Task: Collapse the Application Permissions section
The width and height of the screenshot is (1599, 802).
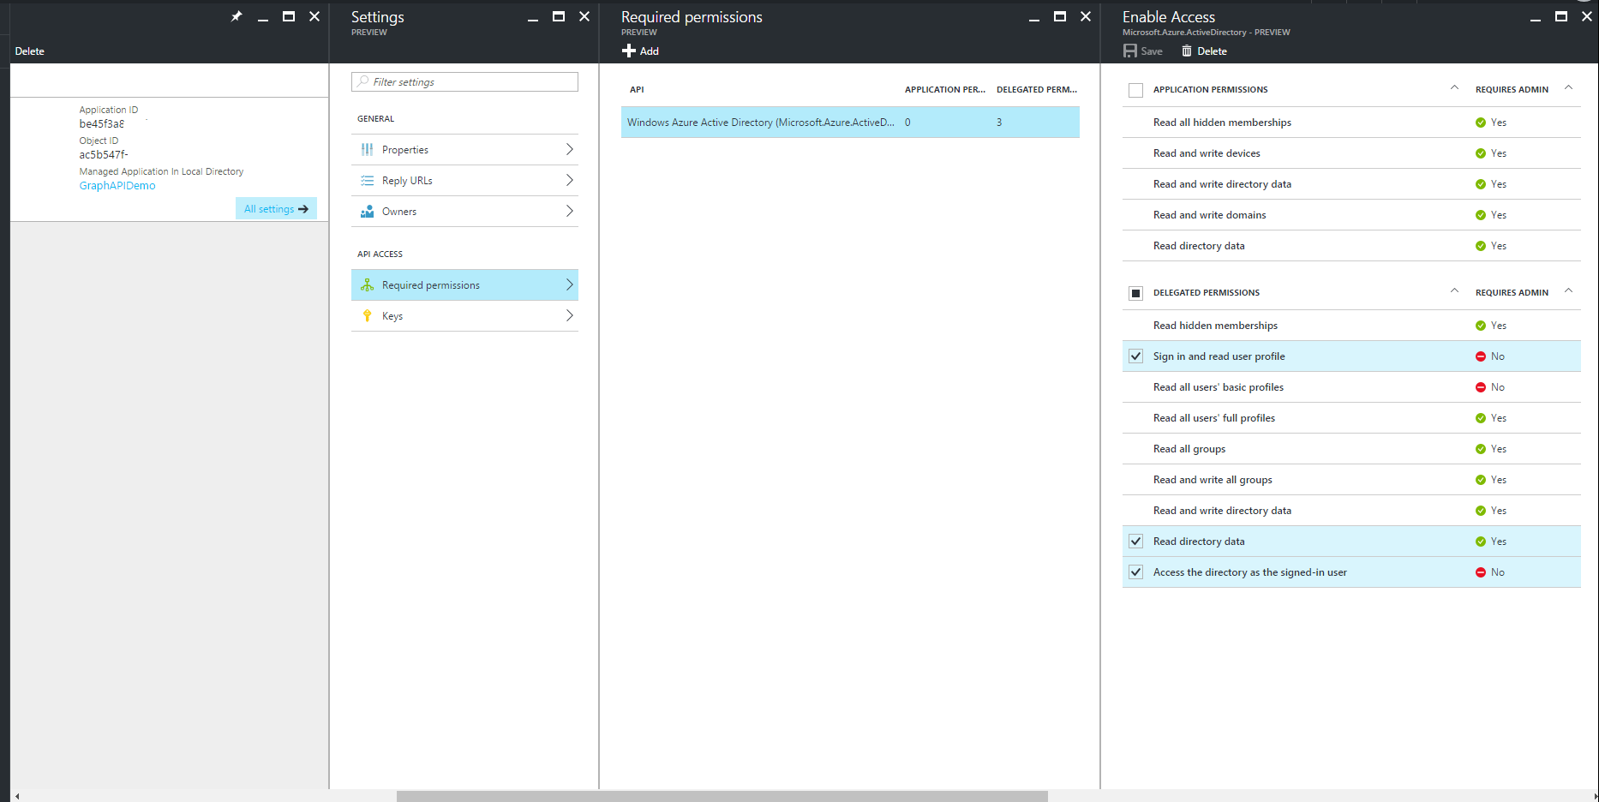Action: (x=1454, y=87)
